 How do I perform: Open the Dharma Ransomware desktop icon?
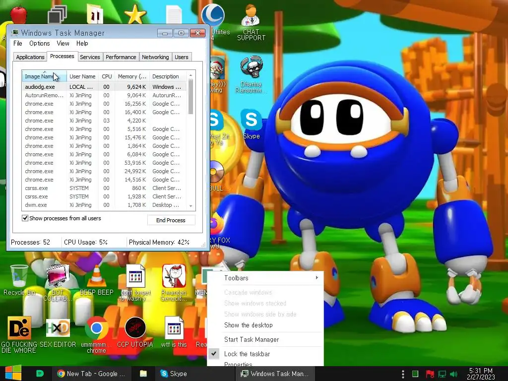tap(251, 74)
